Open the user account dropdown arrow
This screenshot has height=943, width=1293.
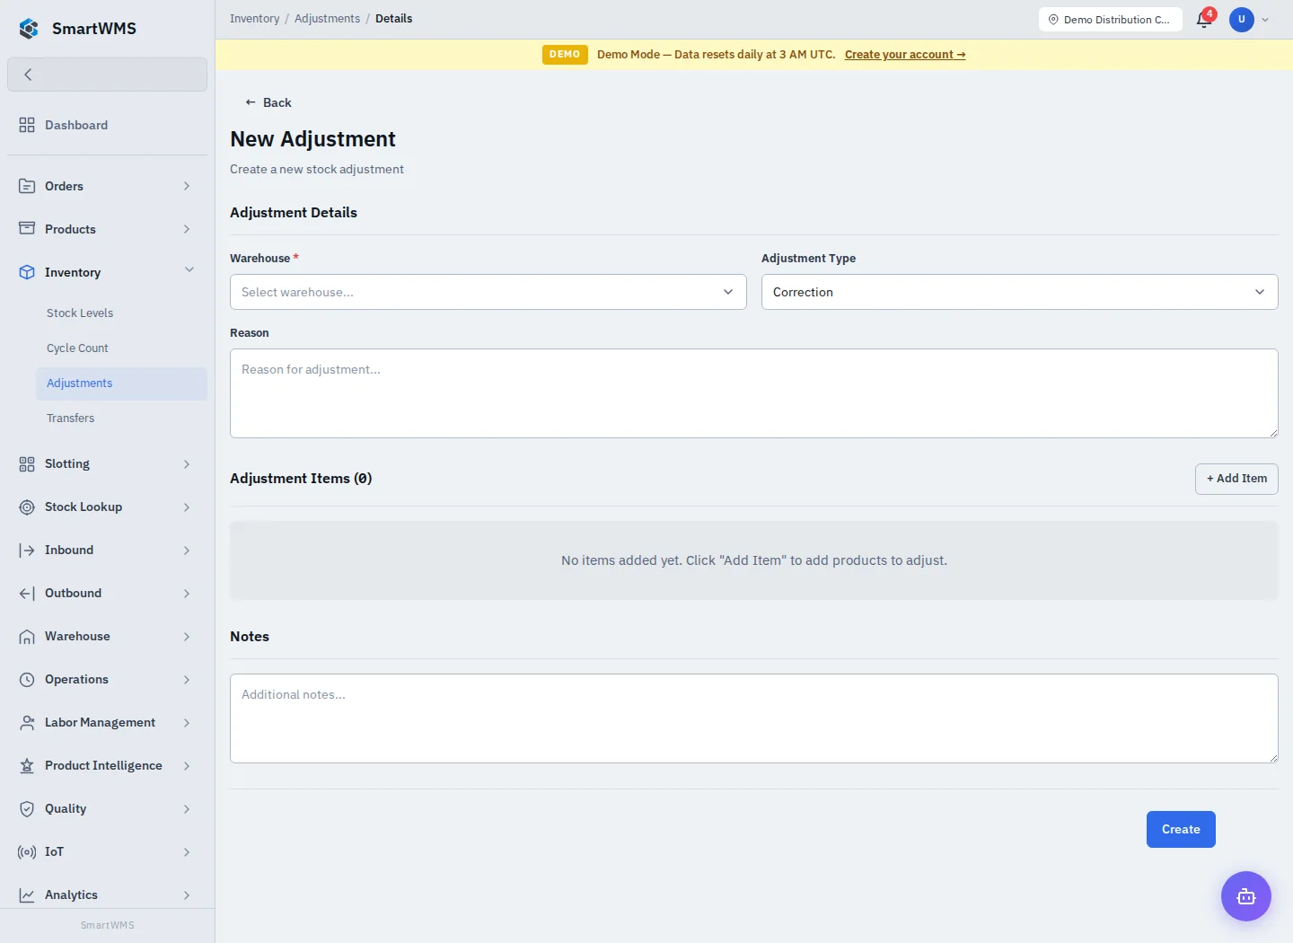point(1265,20)
